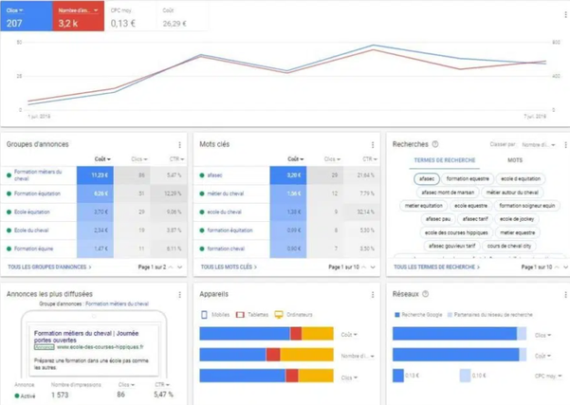Click the blue Recherche Google legend swatch

(x=397, y=315)
